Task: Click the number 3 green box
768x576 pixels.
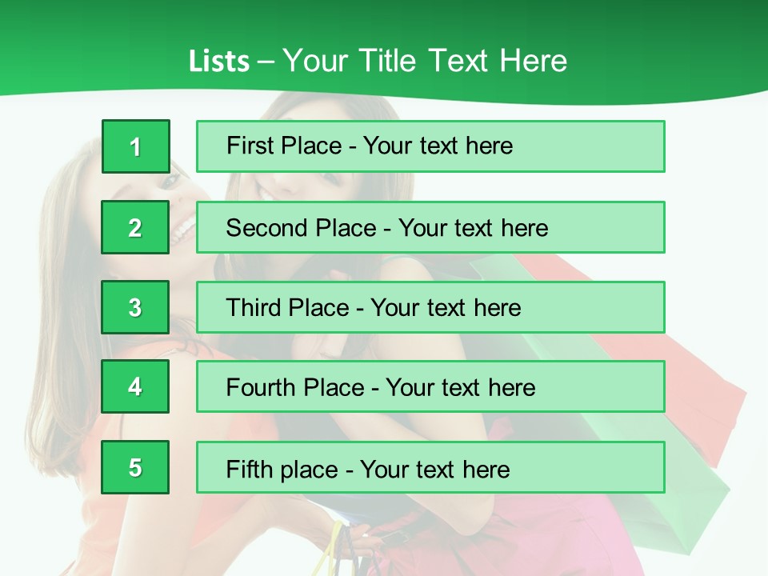Action: pyautogui.click(x=135, y=307)
